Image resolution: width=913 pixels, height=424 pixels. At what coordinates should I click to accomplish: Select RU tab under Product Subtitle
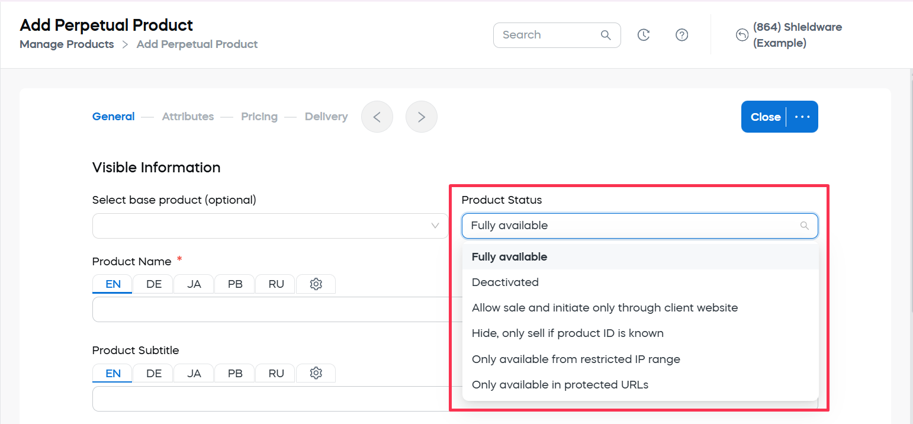coord(276,373)
